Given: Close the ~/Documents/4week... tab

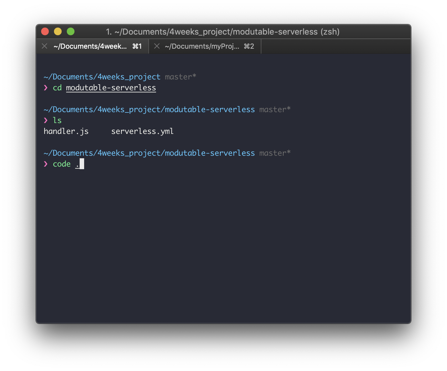Looking at the screenshot, I should pos(45,46).
